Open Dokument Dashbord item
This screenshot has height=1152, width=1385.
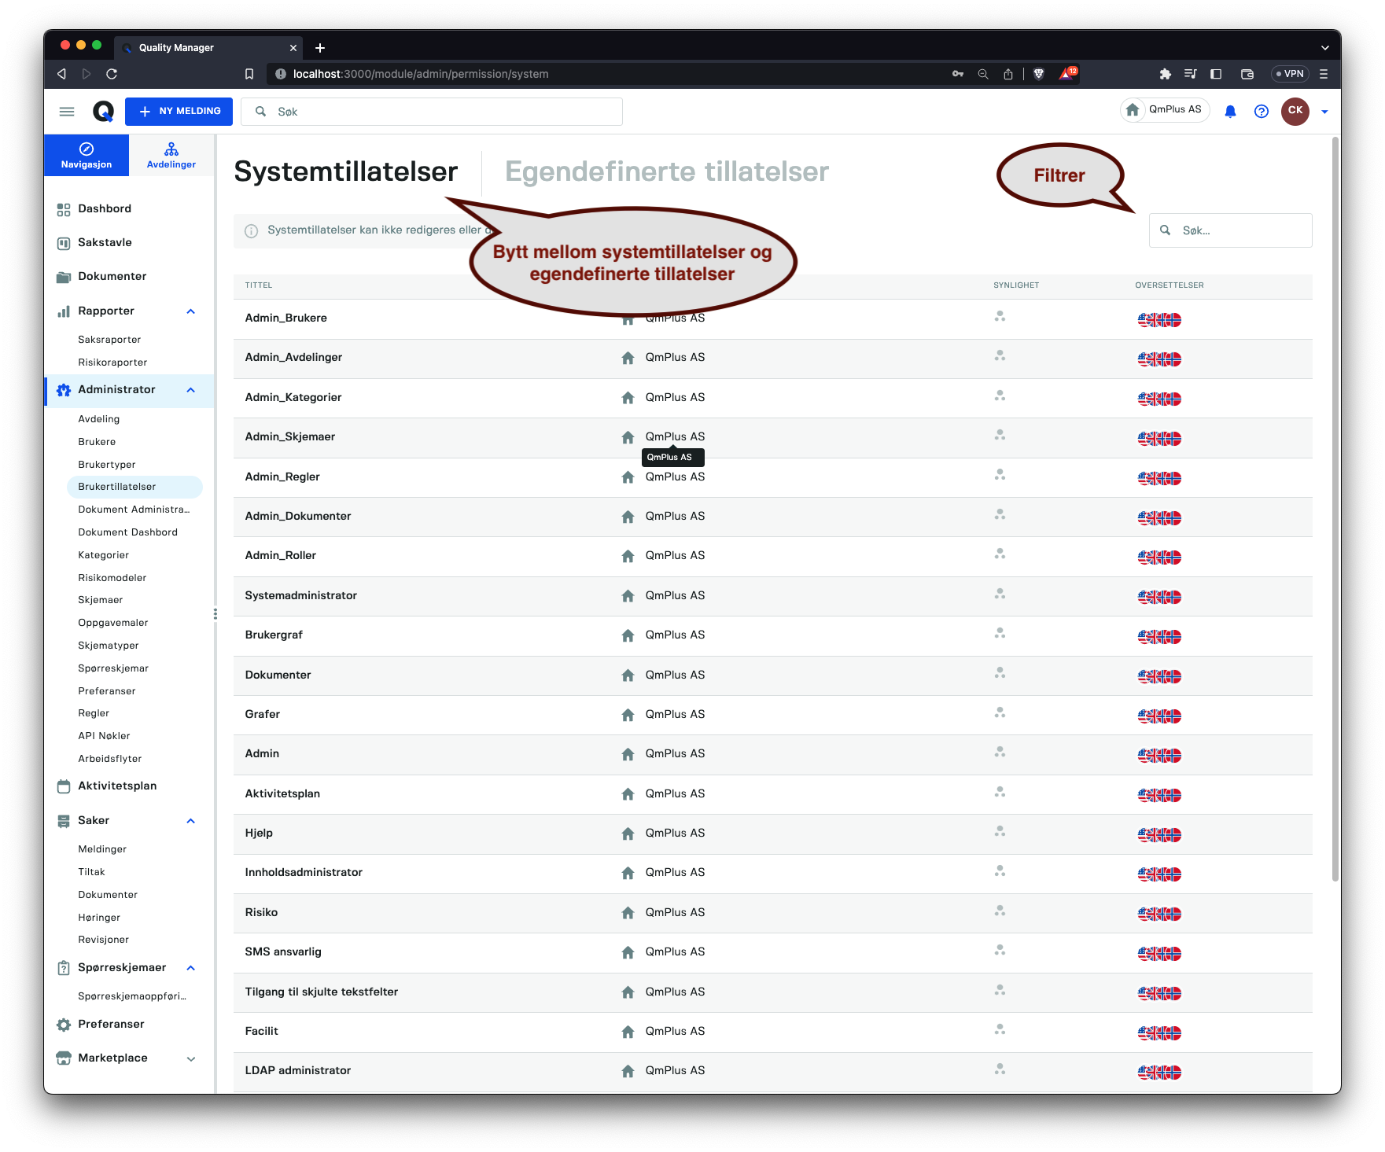pos(127,532)
